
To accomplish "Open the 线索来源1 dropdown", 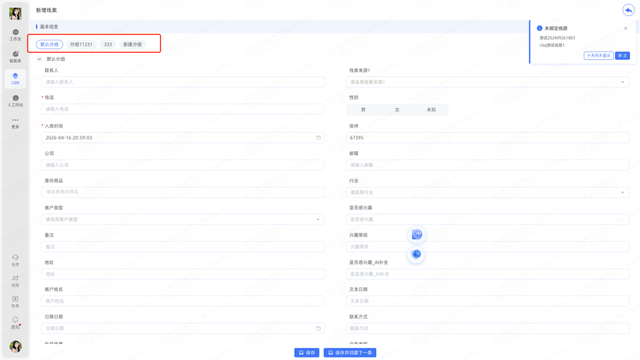I will pos(487,82).
